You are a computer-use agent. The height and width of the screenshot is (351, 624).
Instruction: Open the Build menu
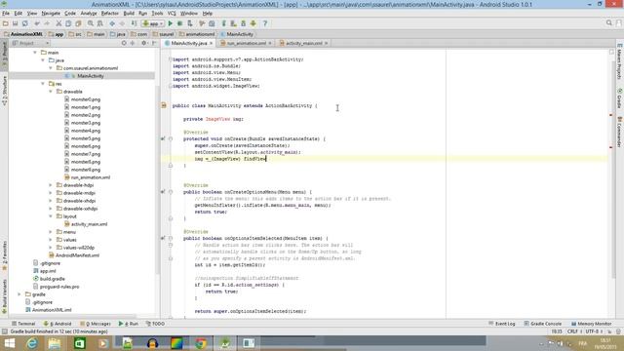(129, 13)
